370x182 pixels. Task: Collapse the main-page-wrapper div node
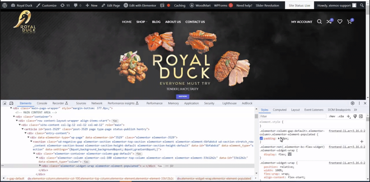click(11, 108)
